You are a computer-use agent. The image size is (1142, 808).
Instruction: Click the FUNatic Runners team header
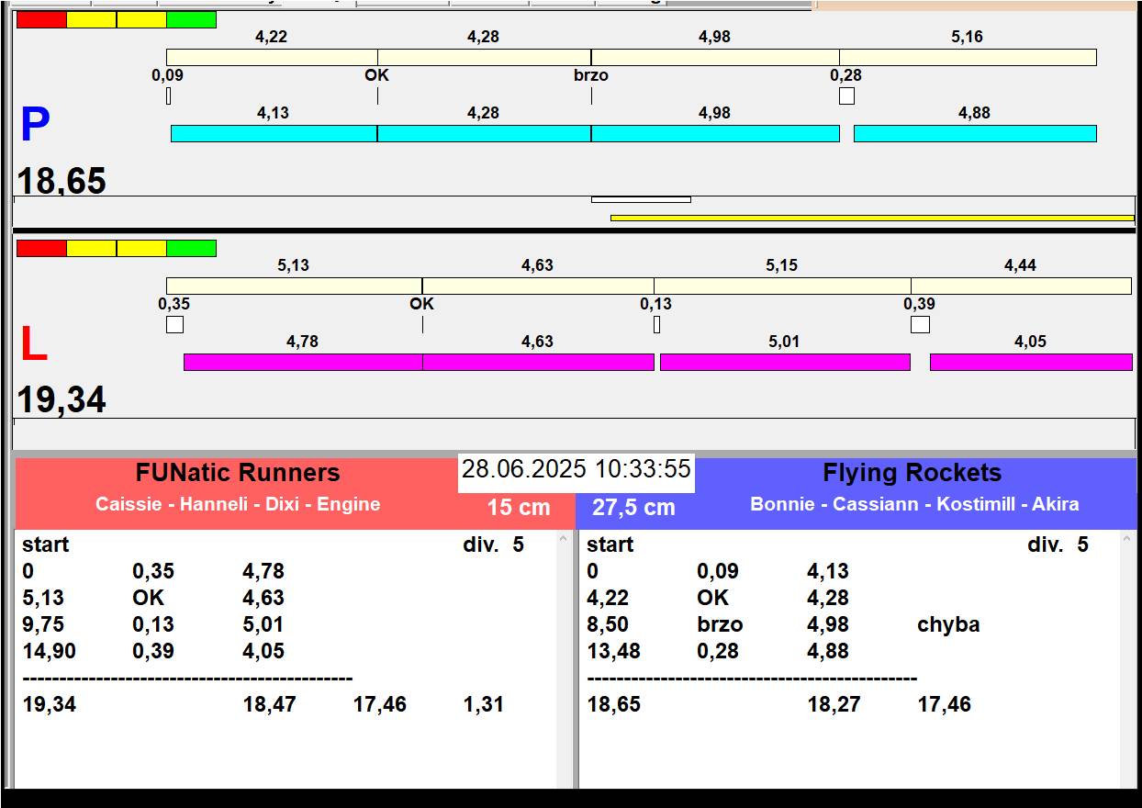238,474
